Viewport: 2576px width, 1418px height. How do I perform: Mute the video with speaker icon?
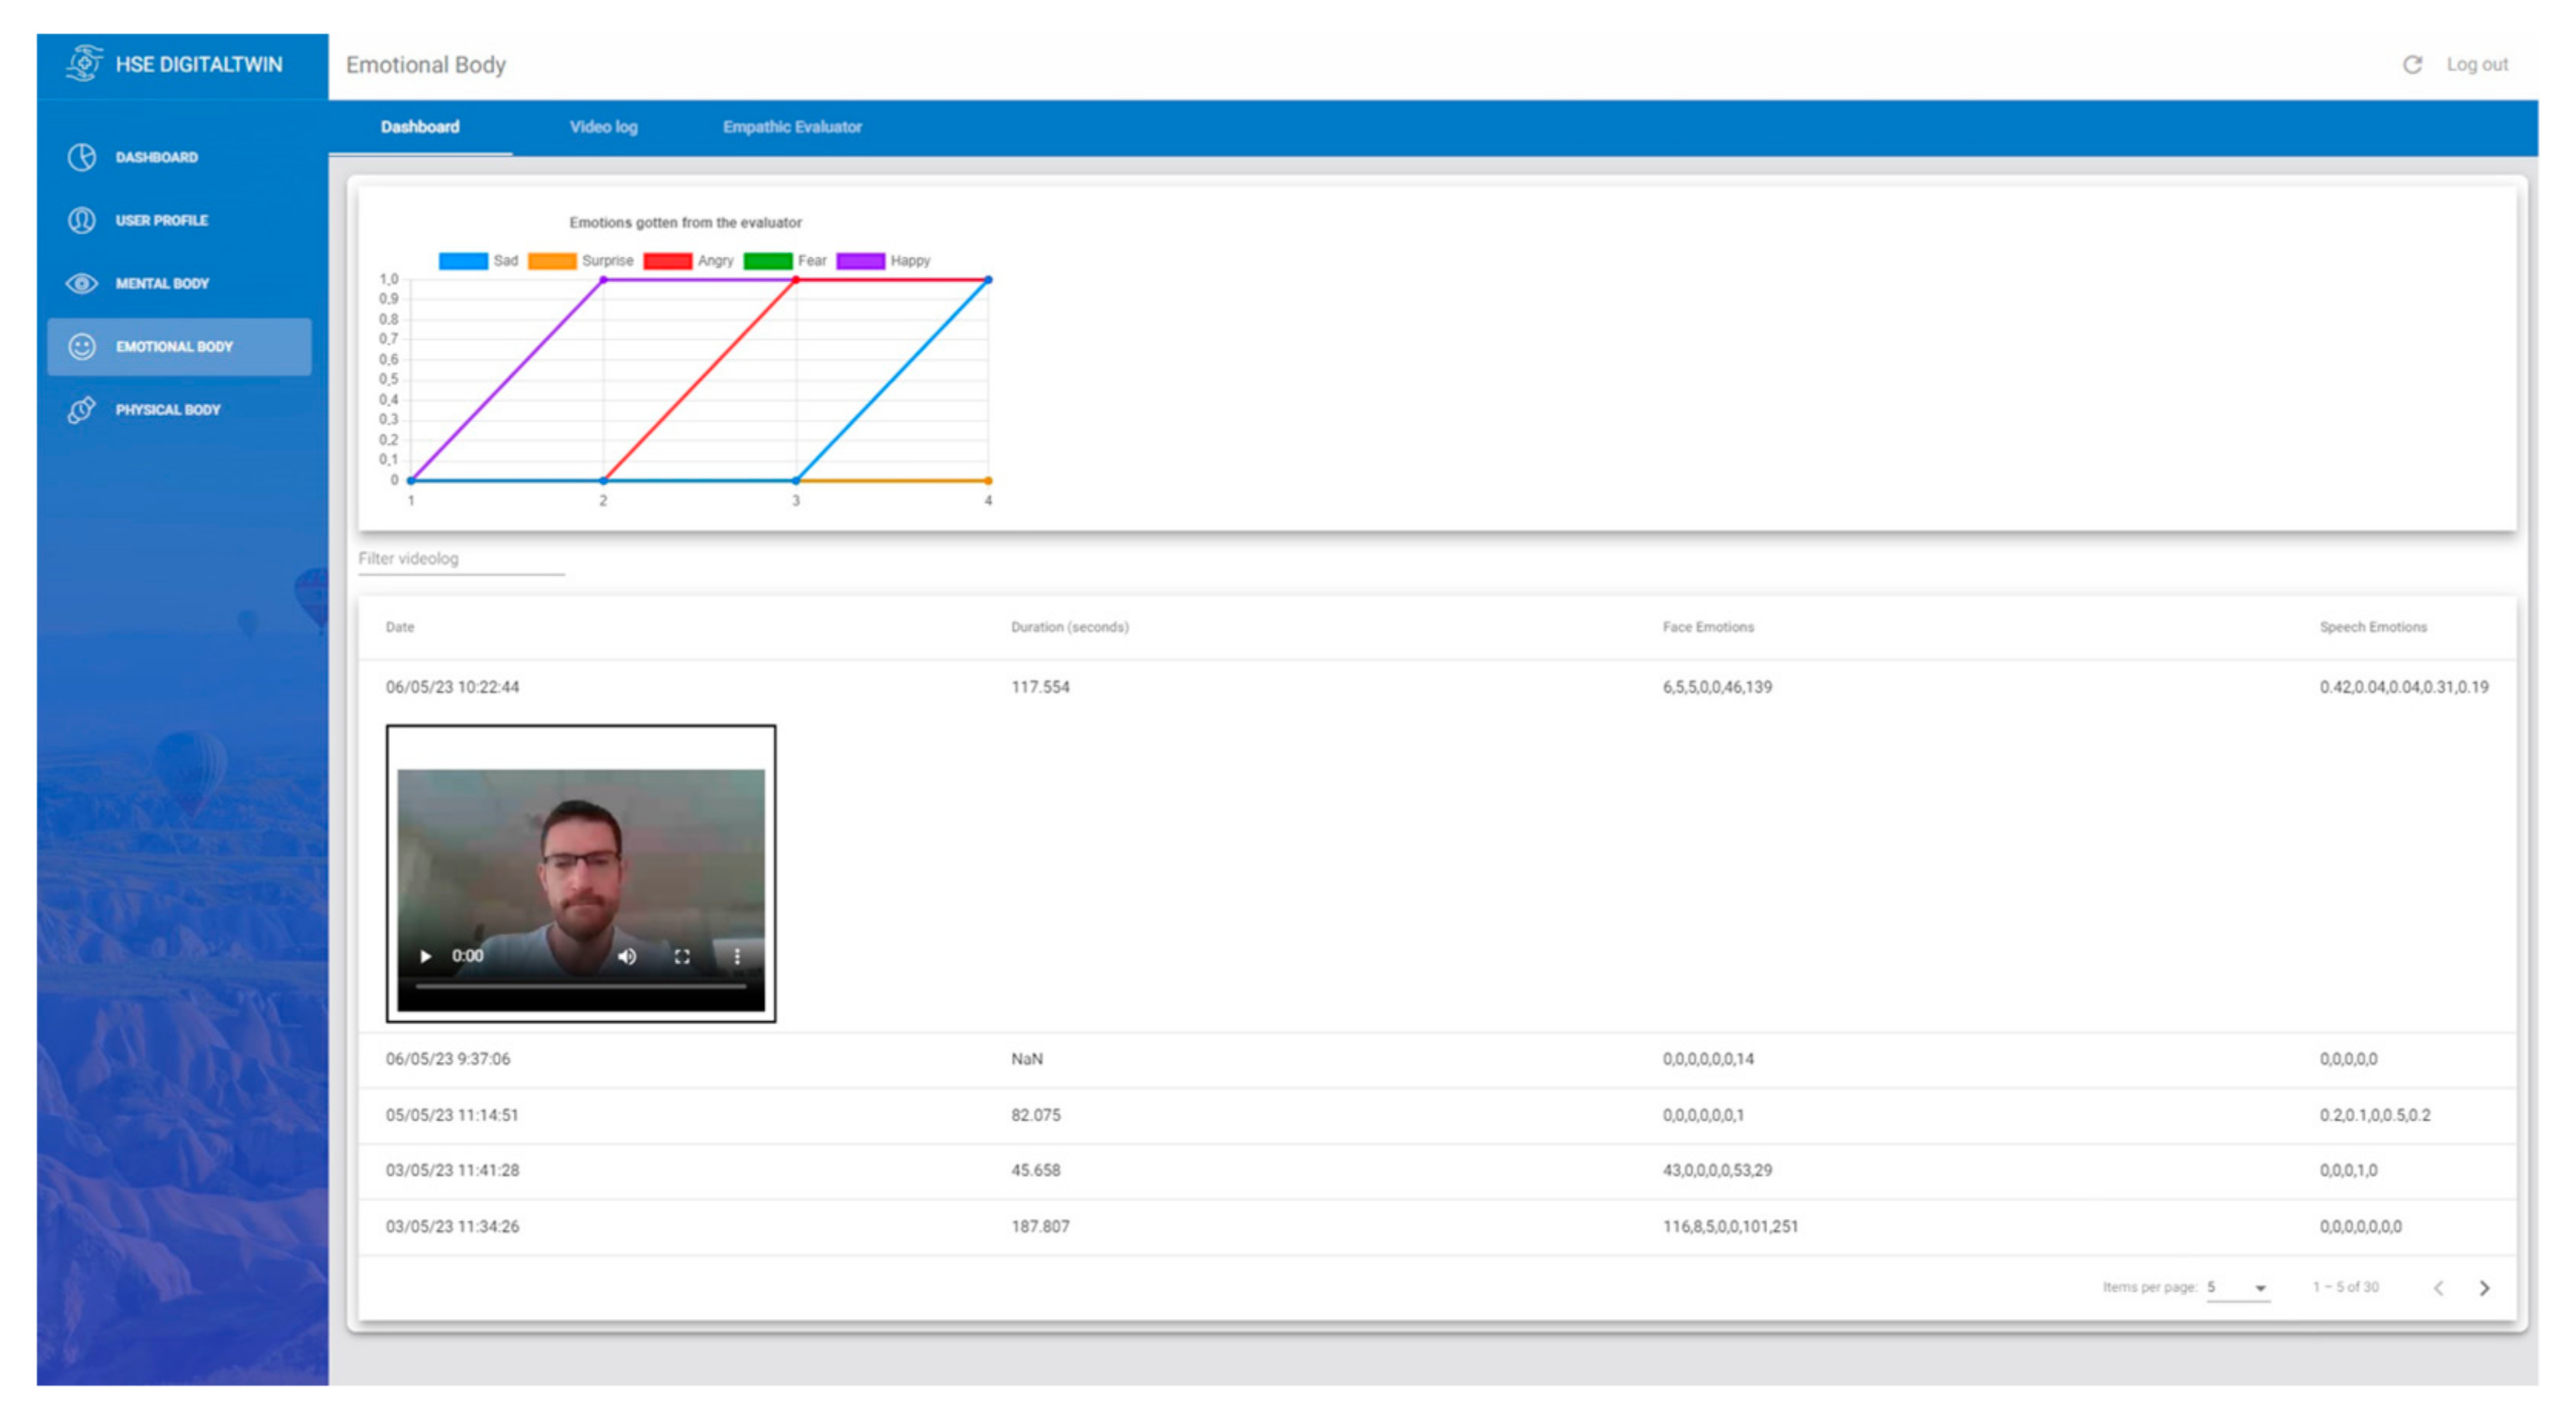coord(627,957)
